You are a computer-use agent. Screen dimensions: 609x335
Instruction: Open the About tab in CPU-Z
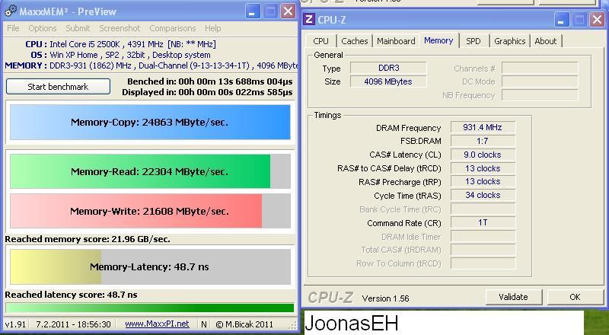pyautogui.click(x=546, y=41)
